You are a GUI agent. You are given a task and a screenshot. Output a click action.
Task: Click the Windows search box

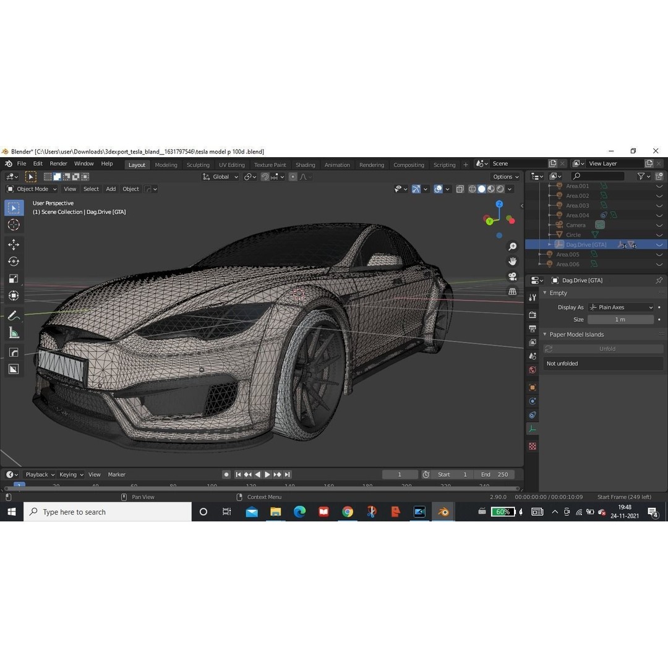(108, 512)
